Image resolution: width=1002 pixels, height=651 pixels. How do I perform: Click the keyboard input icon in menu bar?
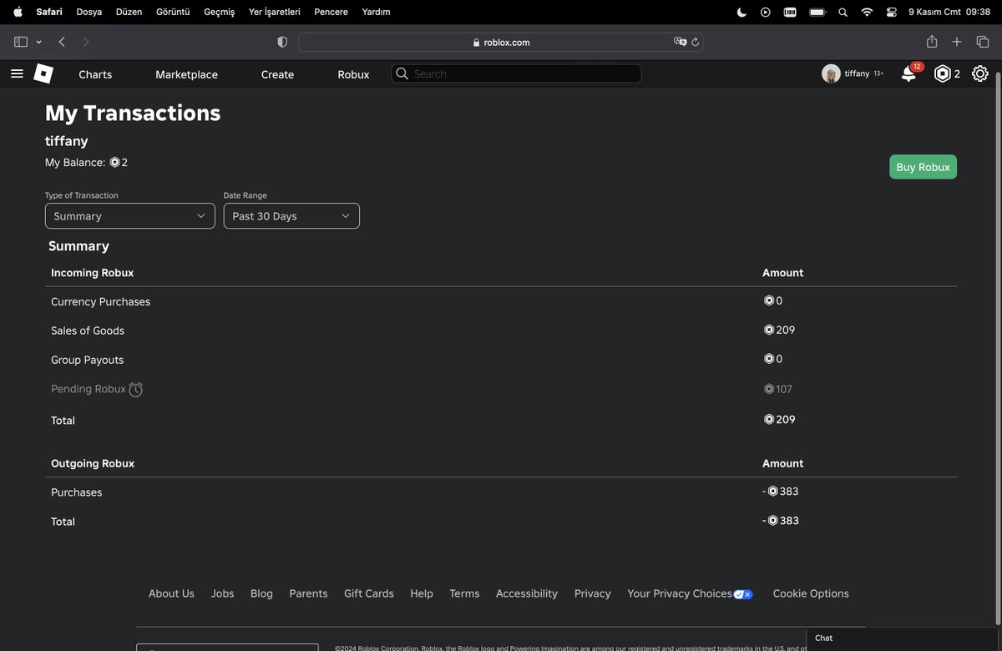click(x=791, y=12)
